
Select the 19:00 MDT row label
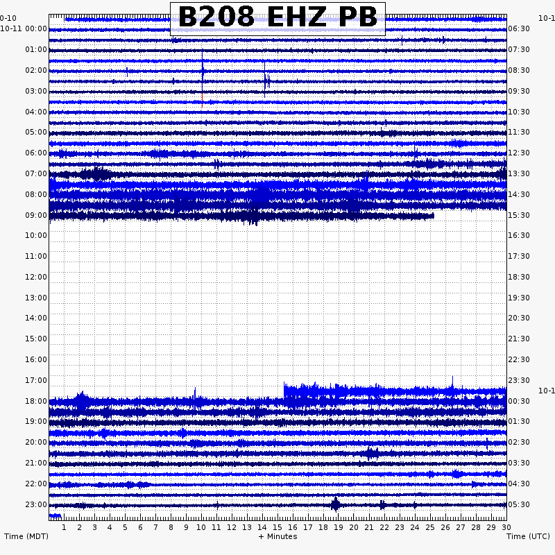point(36,422)
